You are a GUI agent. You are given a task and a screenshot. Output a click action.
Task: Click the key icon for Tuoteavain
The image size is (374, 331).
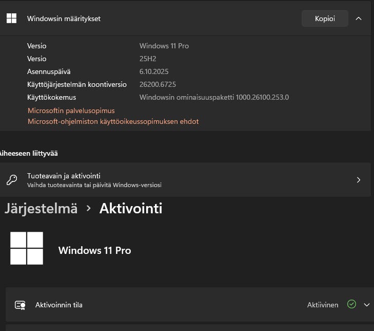tap(12, 180)
